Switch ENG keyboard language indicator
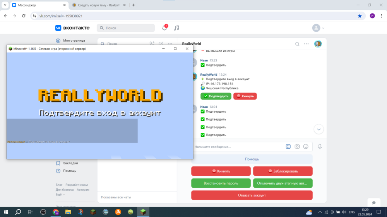This screenshot has height=217, width=387. click(352, 212)
